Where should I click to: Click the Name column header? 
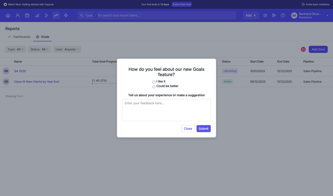point(18,61)
